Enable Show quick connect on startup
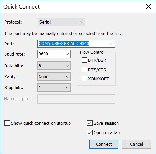This screenshot has width=156, height=154. pyautogui.click(x=7, y=123)
